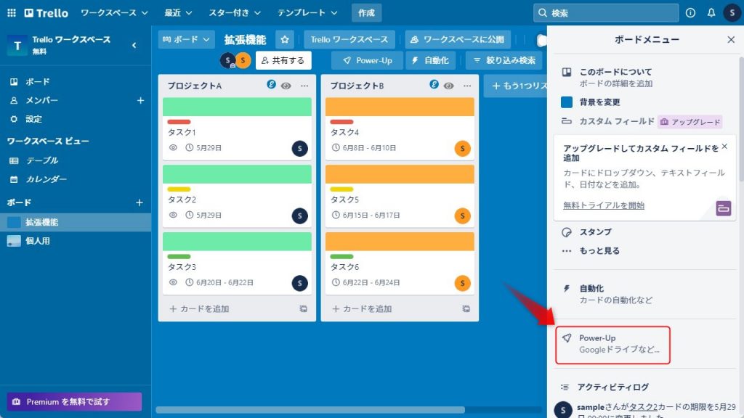The width and height of the screenshot is (744, 418).
Task: Open member avatar on タスク1 card
Action: (x=300, y=148)
